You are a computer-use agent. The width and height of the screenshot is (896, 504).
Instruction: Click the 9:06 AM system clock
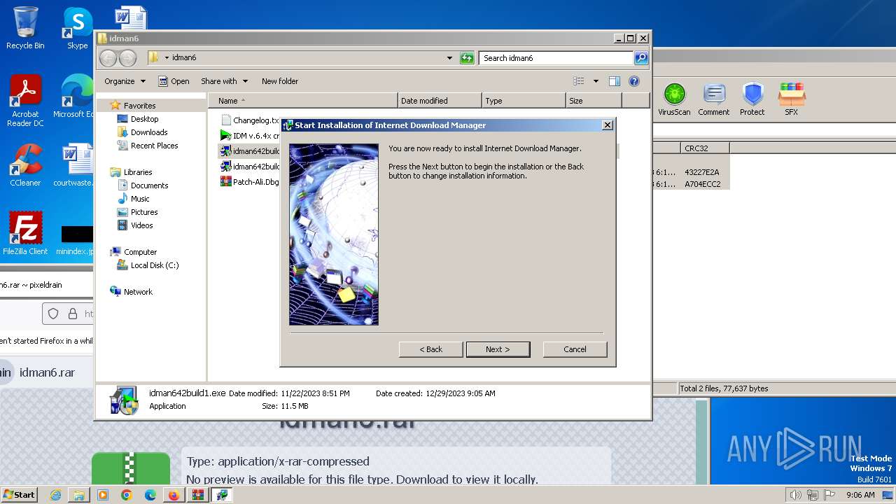pyautogui.click(x=860, y=495)
